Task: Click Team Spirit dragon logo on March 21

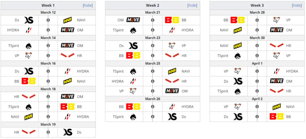Action: [x=133, y=30]
